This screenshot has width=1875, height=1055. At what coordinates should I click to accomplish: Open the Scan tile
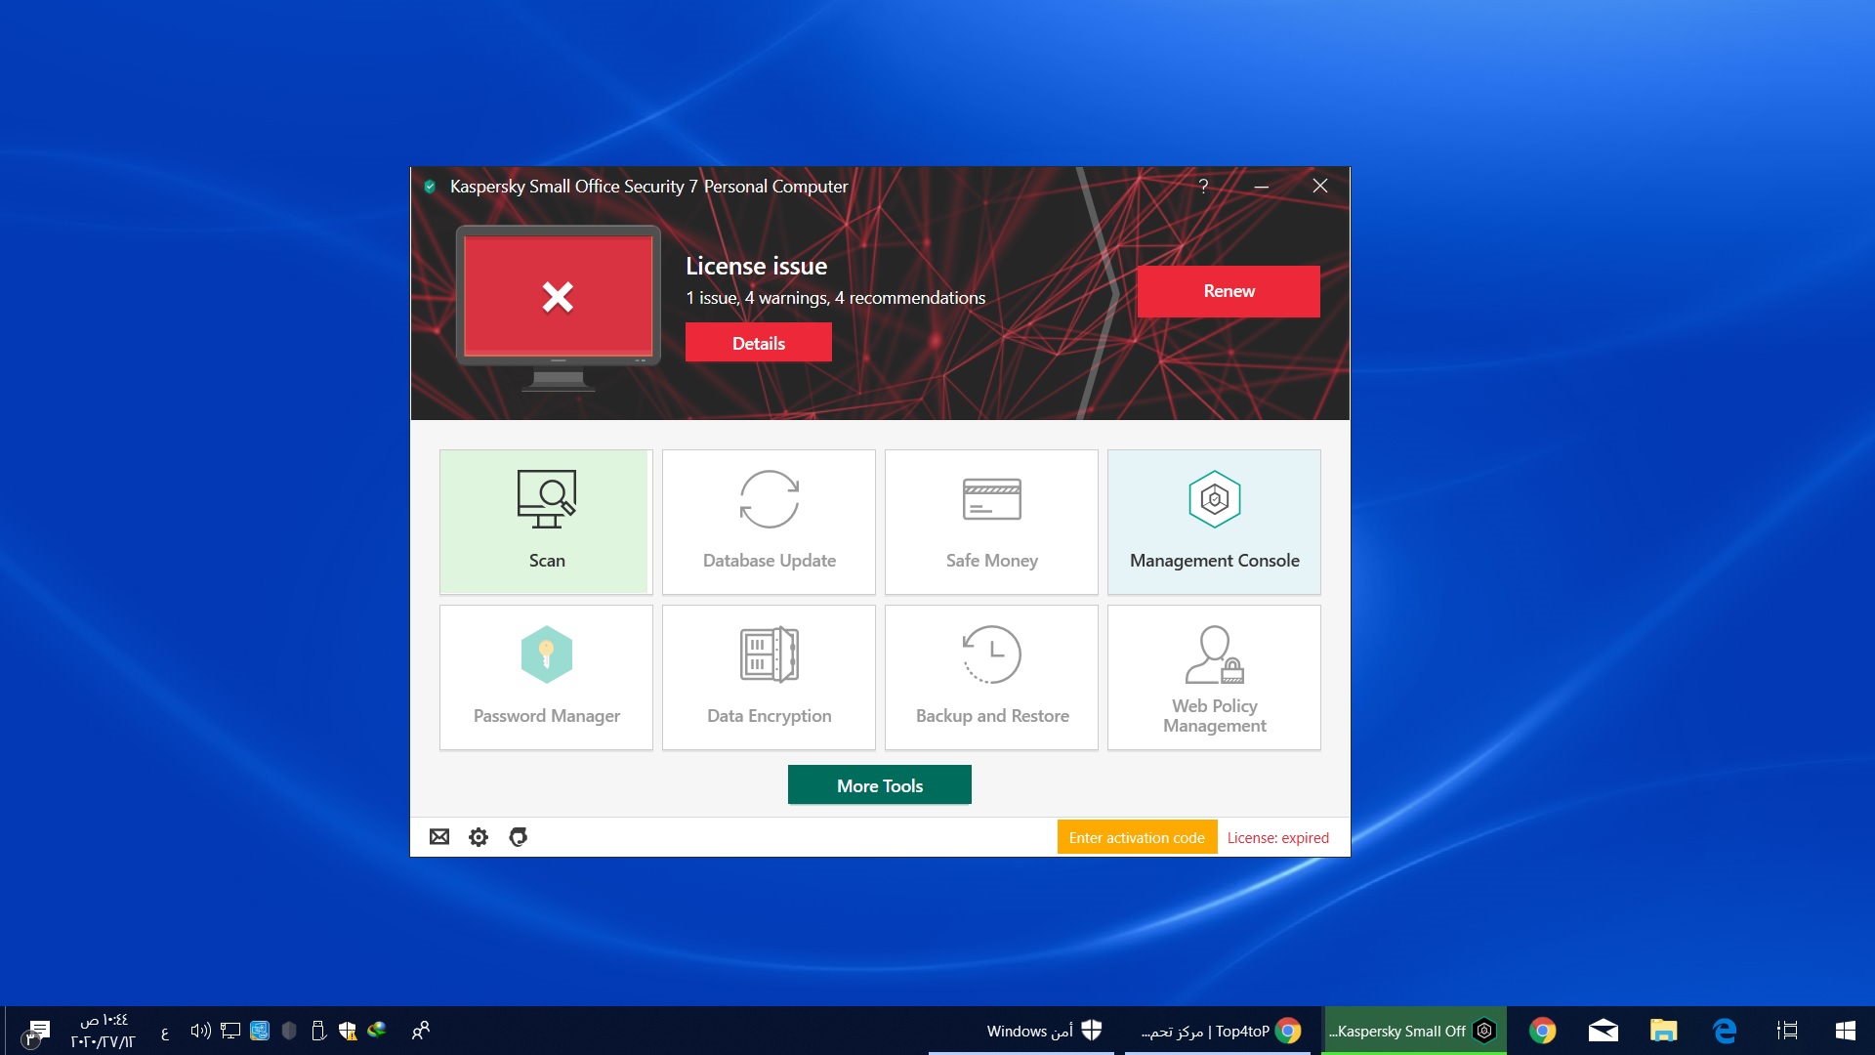tap(546, 522)
